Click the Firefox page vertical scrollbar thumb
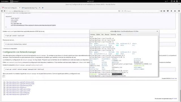This screenshot has height=102, width=181. click(180, 95)
